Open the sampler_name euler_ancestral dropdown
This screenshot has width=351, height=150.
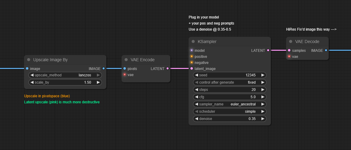click(x=229, y=104)
